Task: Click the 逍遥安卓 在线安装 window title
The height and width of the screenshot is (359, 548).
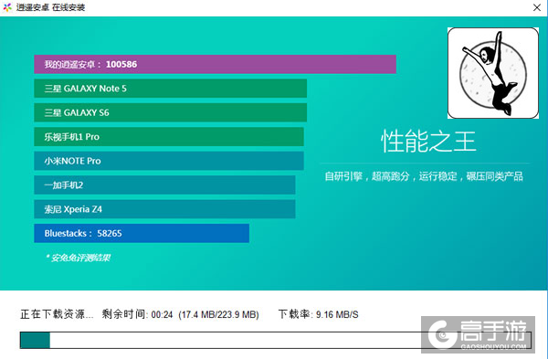Action: click(50, 7)
